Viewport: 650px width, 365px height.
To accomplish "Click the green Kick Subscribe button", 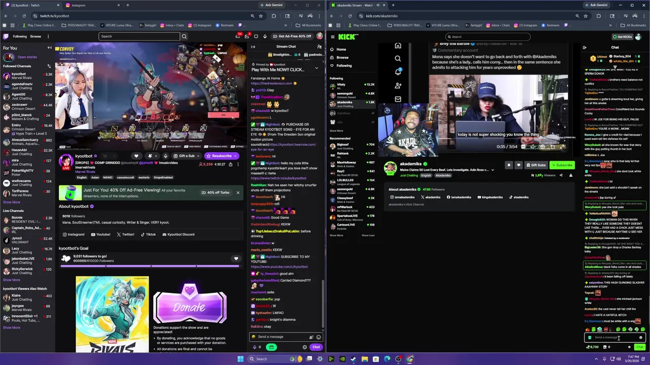I will [x=561, y=165].
